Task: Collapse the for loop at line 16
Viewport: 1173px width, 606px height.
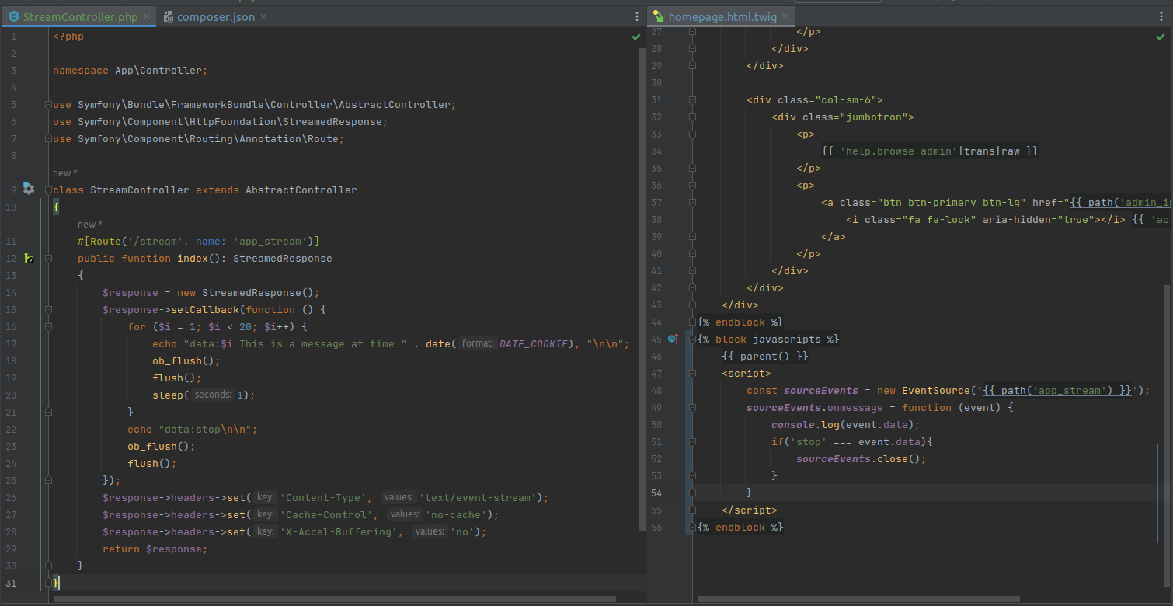Action: [48, 326]
